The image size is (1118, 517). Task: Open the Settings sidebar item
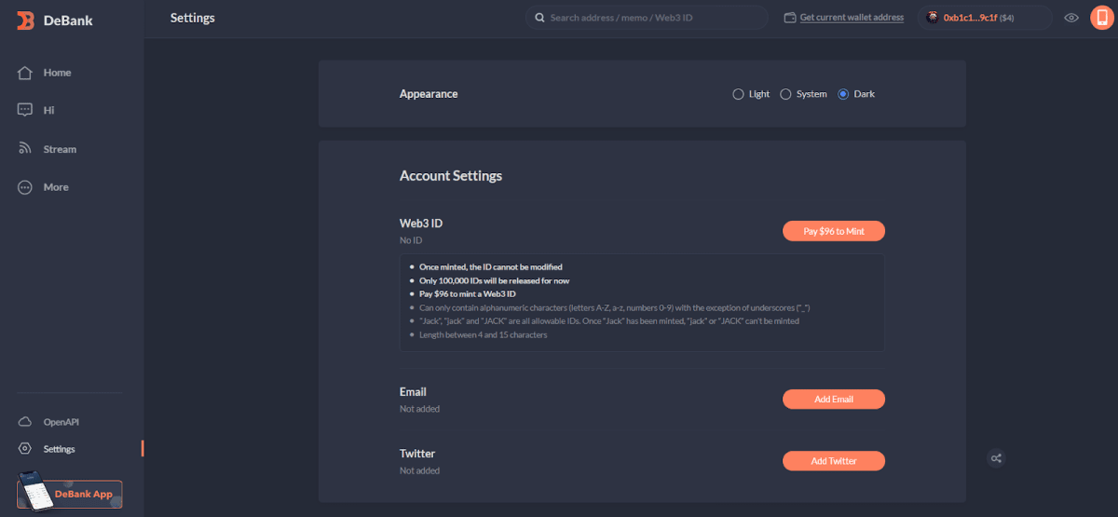pos(59,449)
